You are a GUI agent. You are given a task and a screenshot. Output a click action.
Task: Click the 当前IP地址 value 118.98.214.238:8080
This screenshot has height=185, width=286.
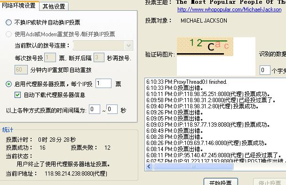click(76, 174)
